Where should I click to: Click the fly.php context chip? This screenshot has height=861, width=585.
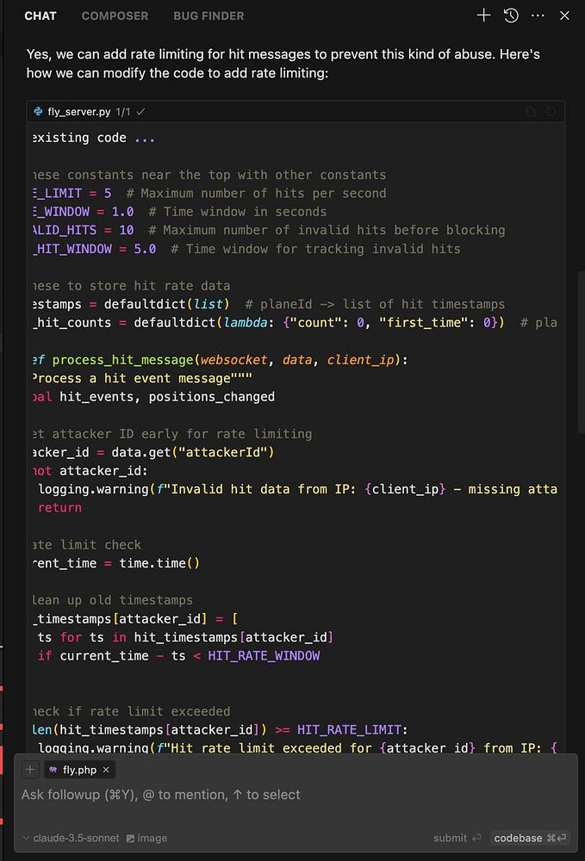click(x=79, y=770)
